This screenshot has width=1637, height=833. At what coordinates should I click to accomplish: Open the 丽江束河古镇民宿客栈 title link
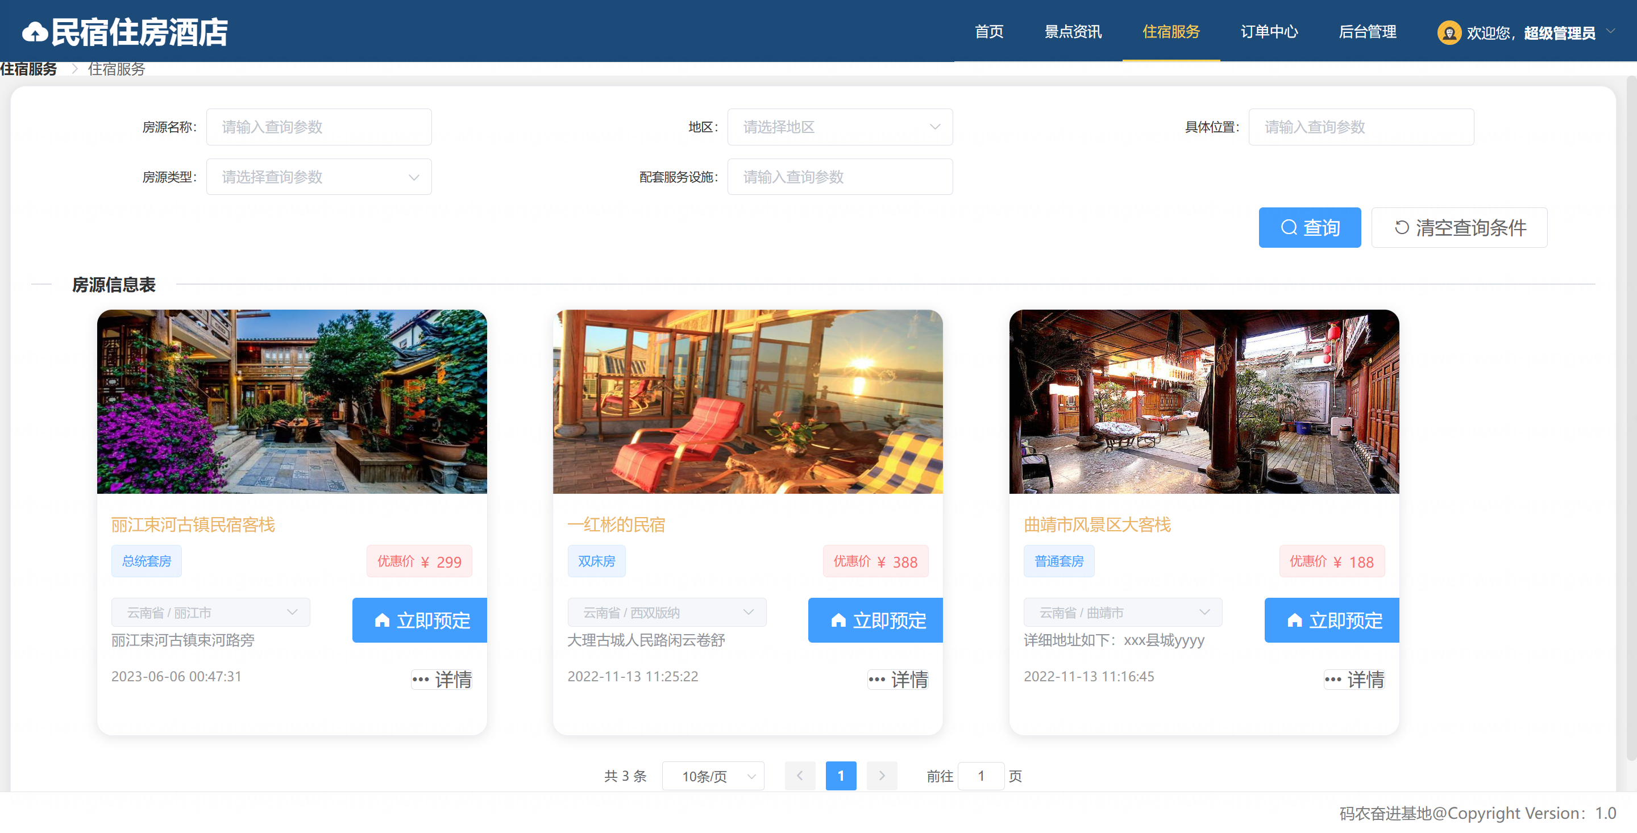[x=193, y=524]
